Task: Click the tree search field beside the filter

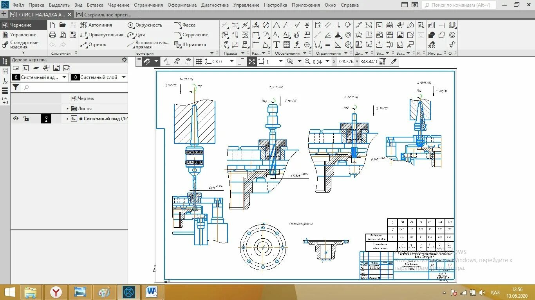Action: pyautogui.click(x=74, y=87)
